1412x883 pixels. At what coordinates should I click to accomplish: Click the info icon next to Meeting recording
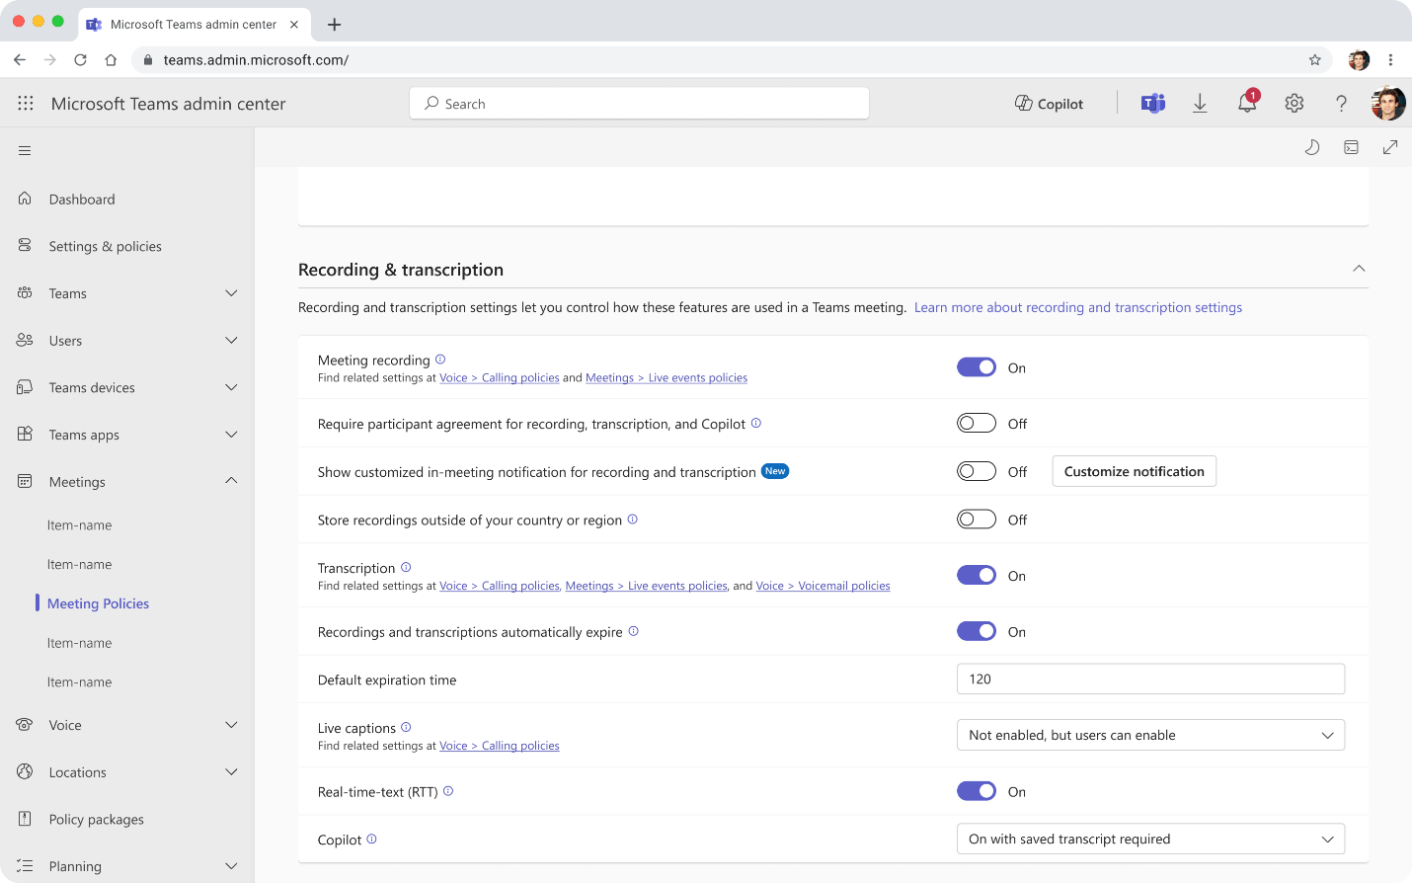pyautogui.click(x=440, y=360)
